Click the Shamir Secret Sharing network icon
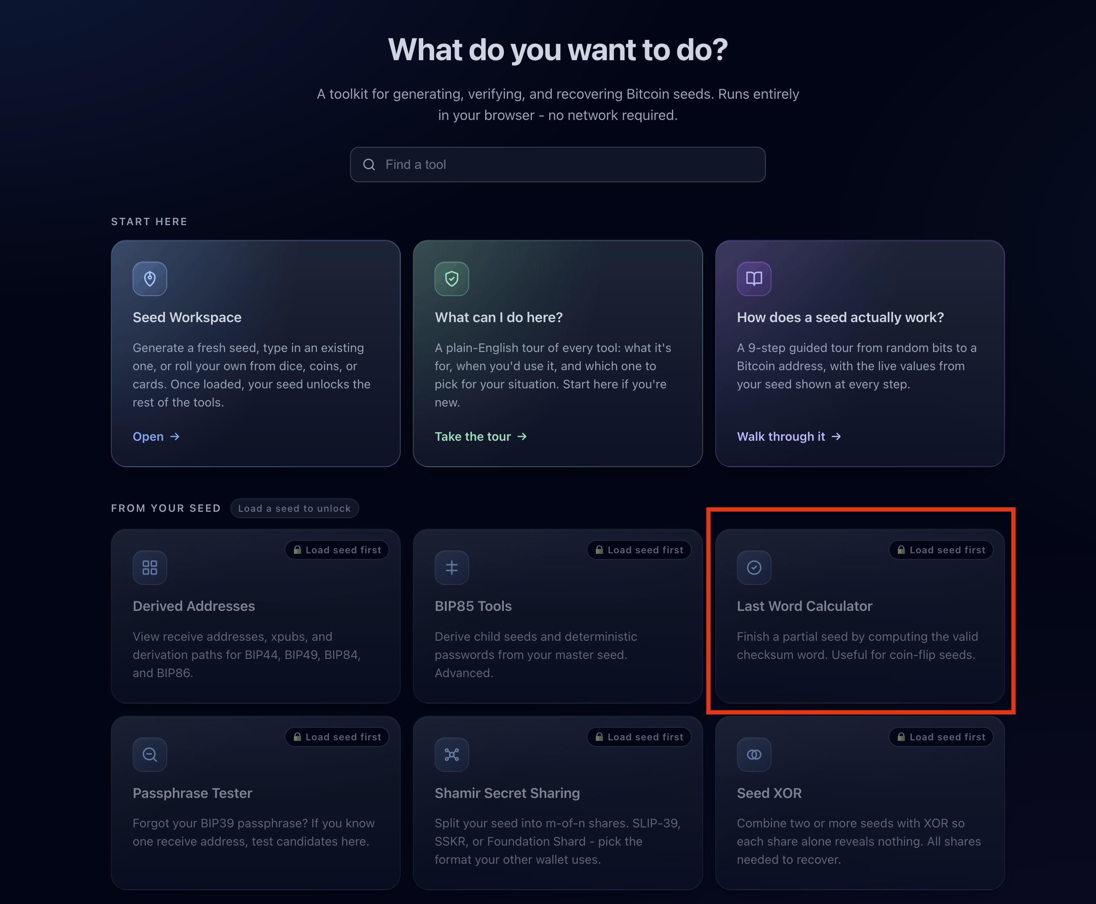 452,754
